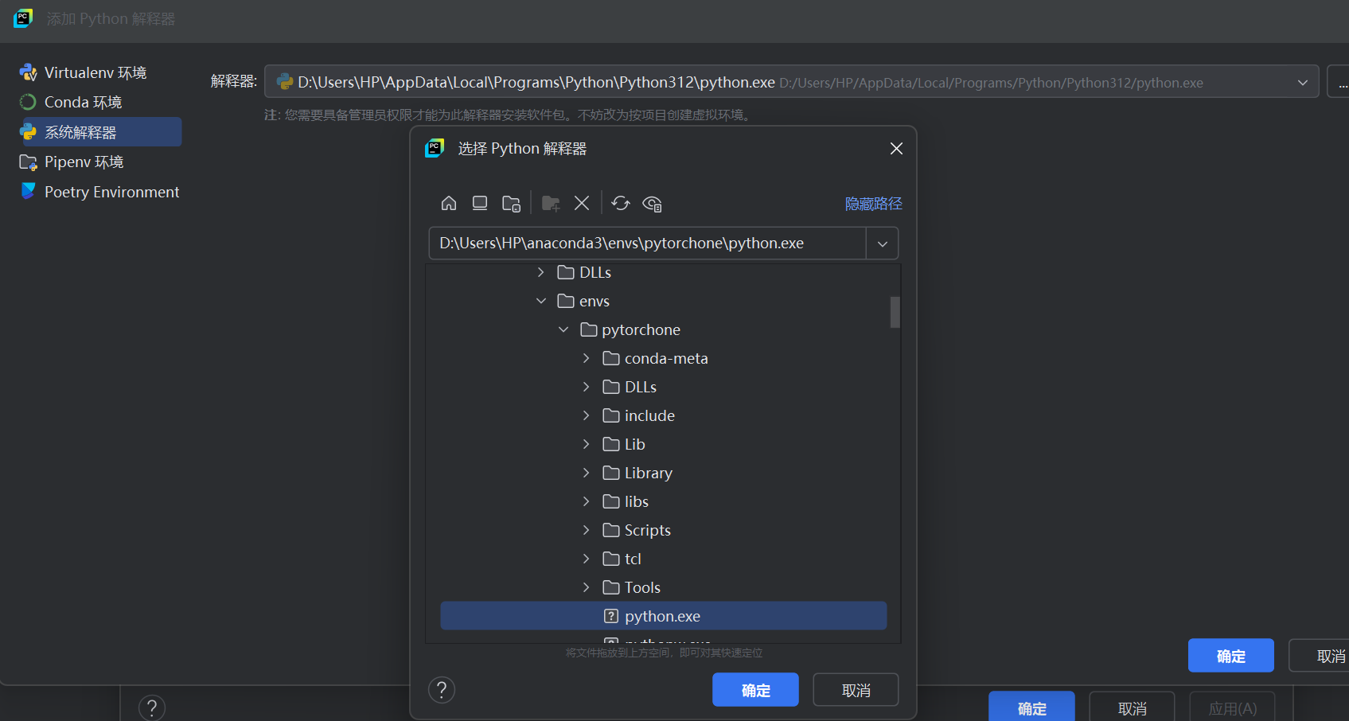The width and height of the screenshot is (1349, 721).
Task: Click the pytorchone folder icon
Action: pos(589,329)
